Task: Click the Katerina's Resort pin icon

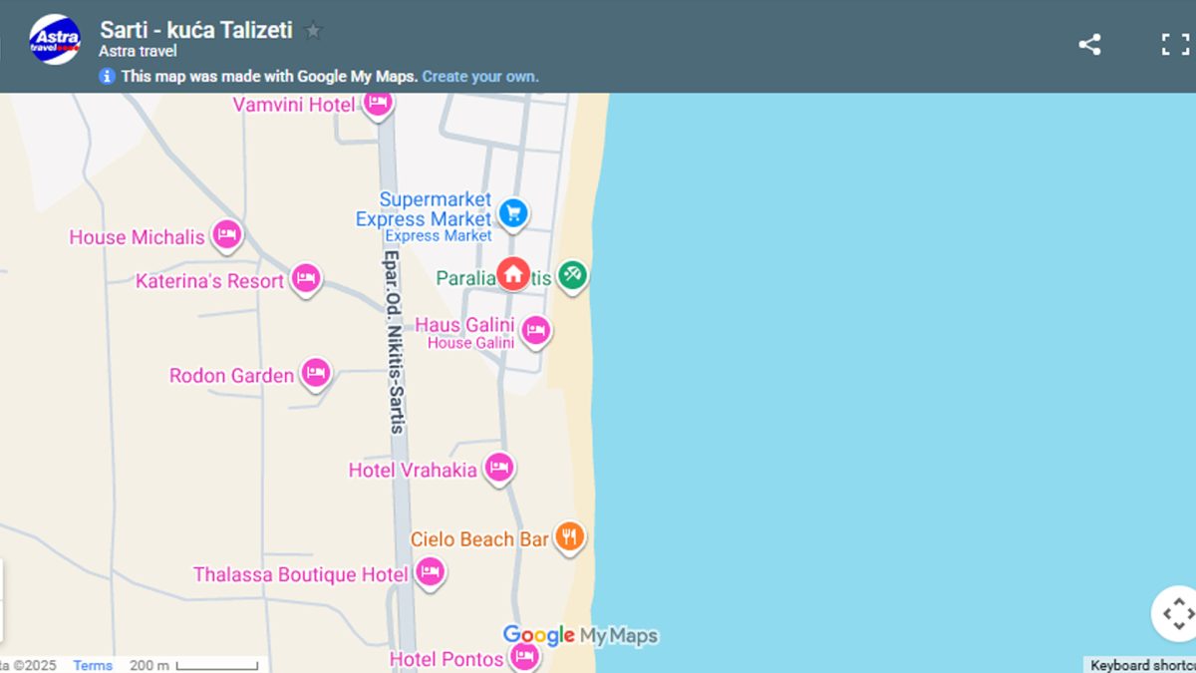Action: [x=306, y=278]
